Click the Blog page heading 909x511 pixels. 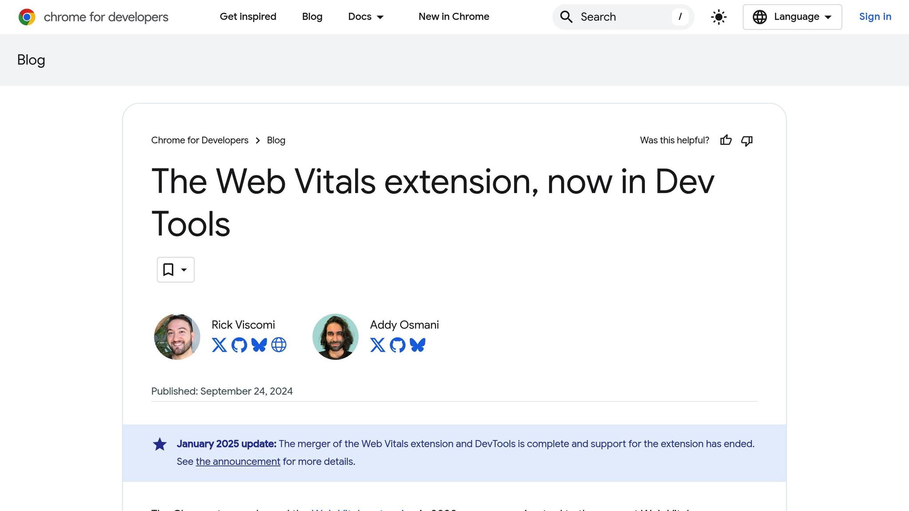click(x=31, y=60)
